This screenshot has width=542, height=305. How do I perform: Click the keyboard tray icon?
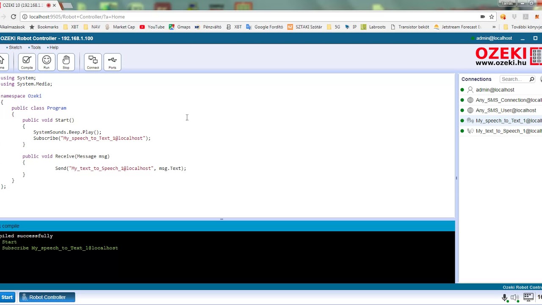(x=528, y=297)
